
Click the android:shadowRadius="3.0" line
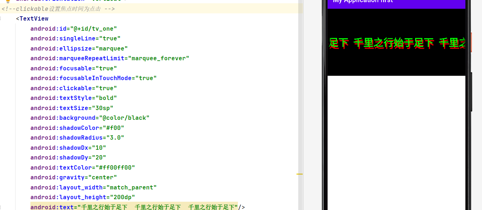(x=77, y=138)
